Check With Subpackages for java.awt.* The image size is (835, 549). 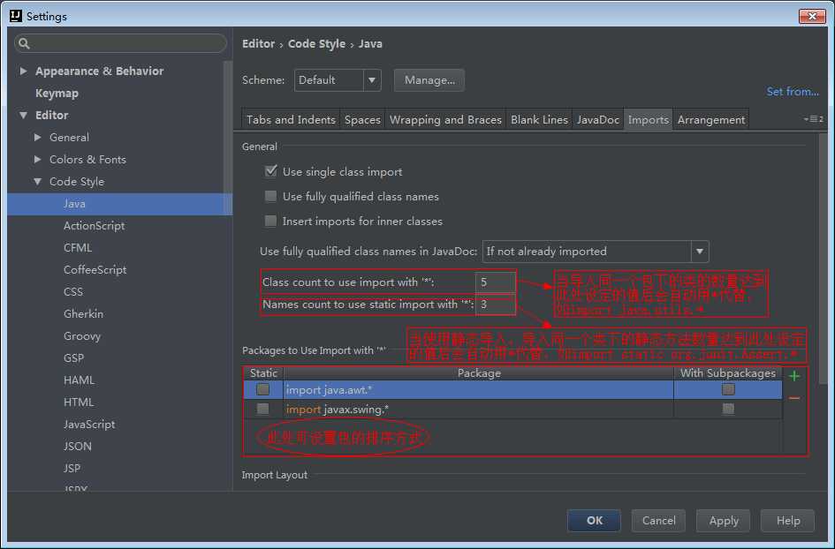tap(728, 389)
